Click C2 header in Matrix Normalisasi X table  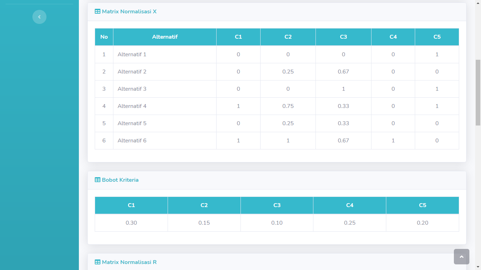(x=288, y=37)
